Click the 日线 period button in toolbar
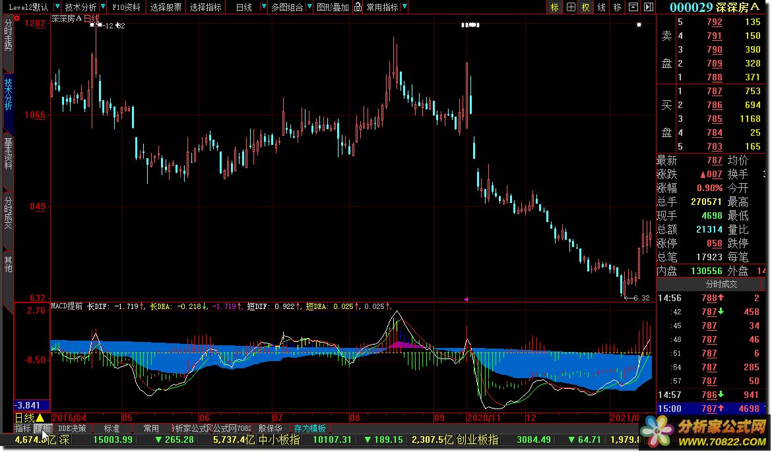772x452 pixels. [x=243, y=7]
